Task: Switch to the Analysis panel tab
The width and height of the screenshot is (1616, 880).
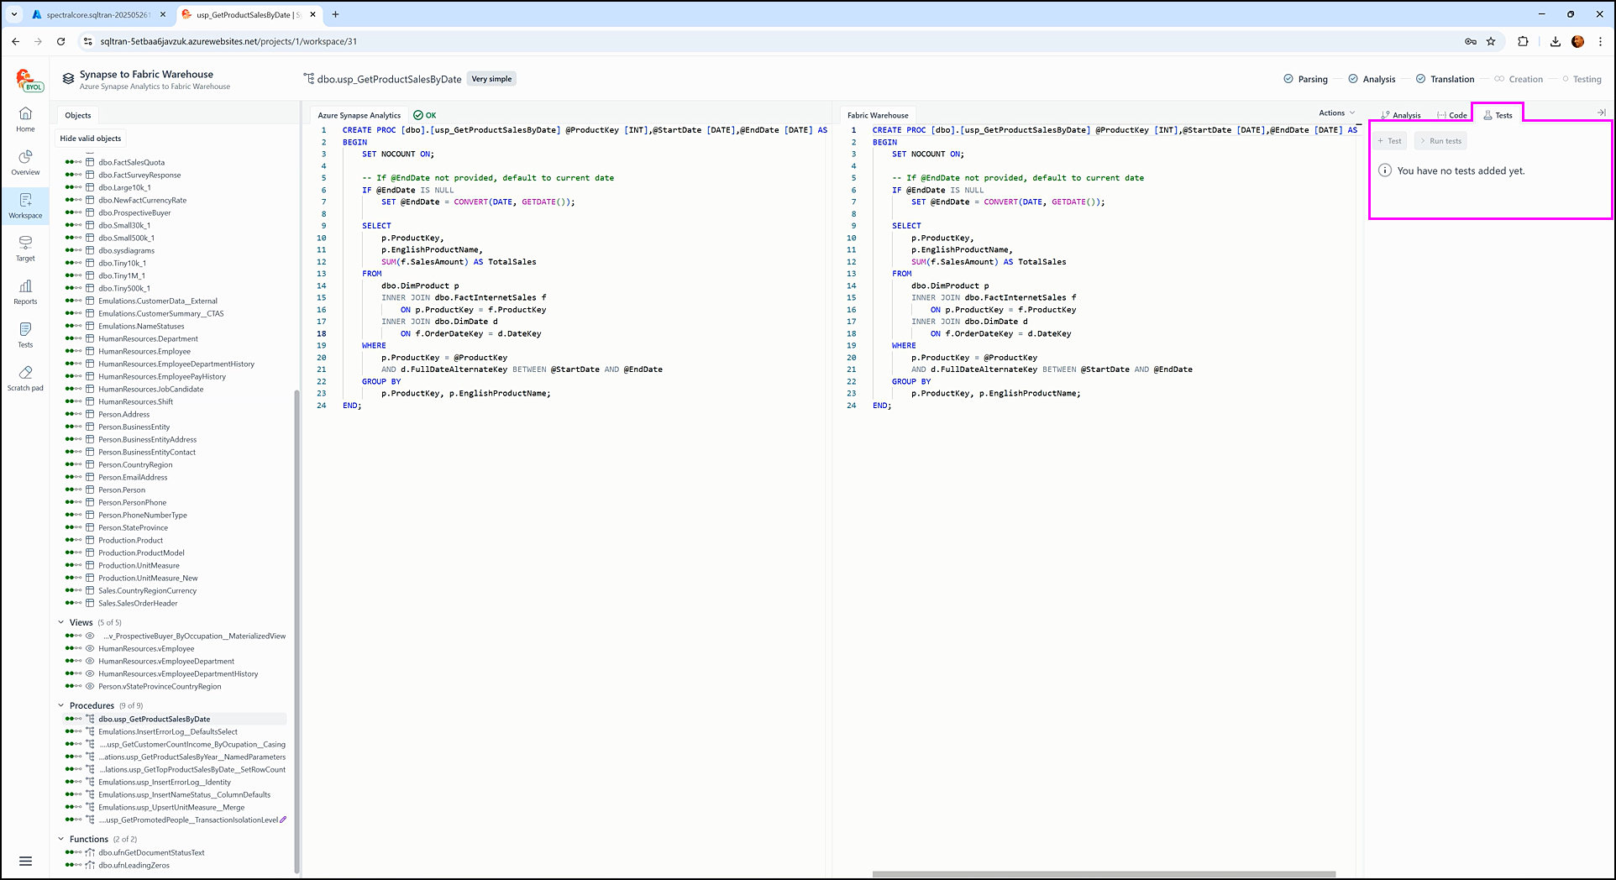Action: click(1401, 115)
